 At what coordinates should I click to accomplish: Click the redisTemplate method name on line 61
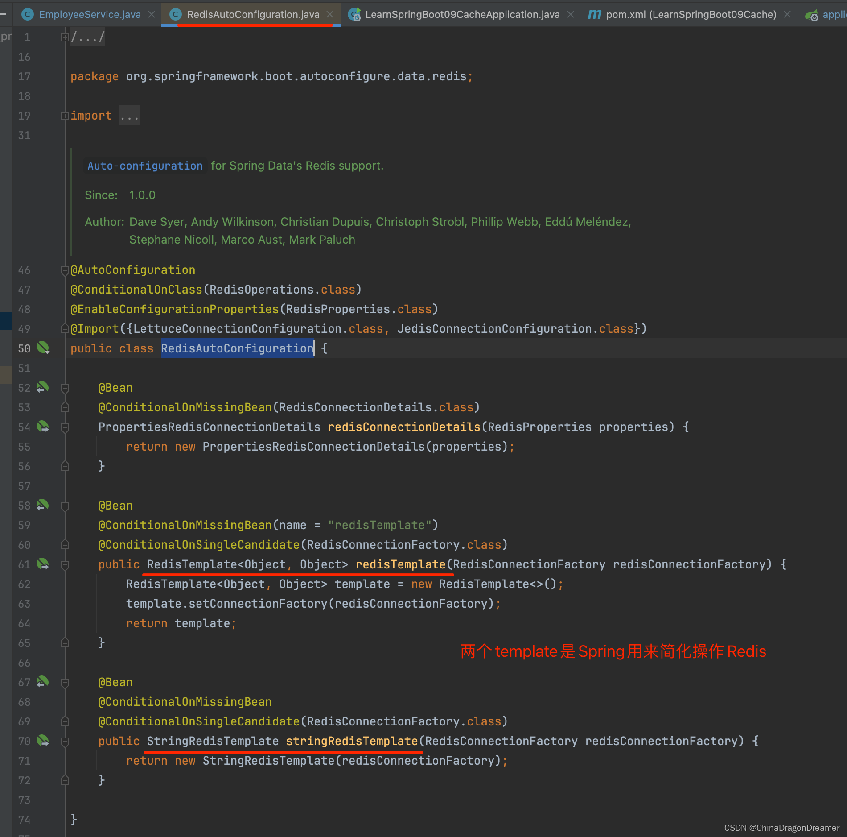pyautogui.click(x=400, y=564)
